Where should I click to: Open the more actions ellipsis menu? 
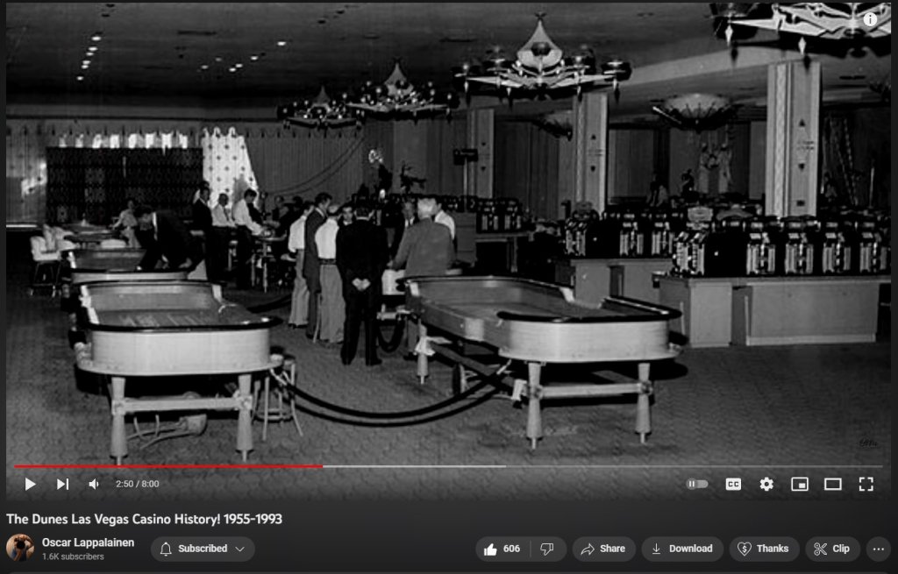coord(878,549)
